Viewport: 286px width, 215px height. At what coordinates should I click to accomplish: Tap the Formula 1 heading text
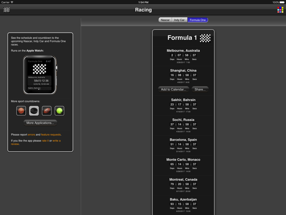pos(182,38)
